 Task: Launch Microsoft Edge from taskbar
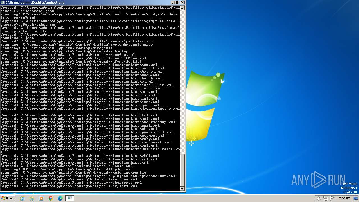(x=60, y=198)
